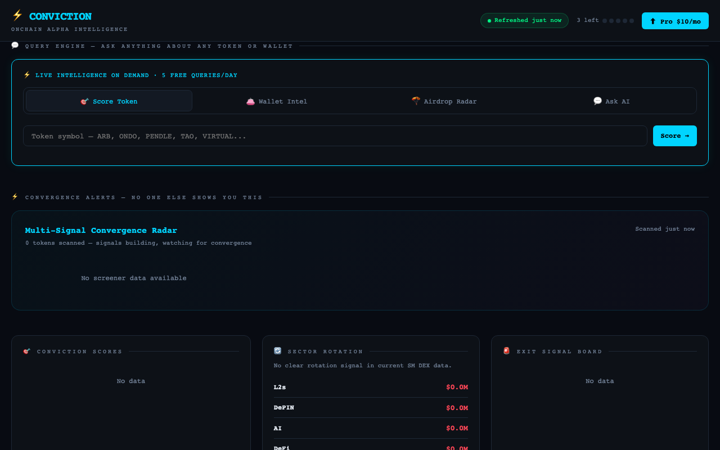Image resolution: width=720 pixels, height=450 pixels.
Task: Click the siren icon beside Exit Signal Board
Action: tap(506, 351)
